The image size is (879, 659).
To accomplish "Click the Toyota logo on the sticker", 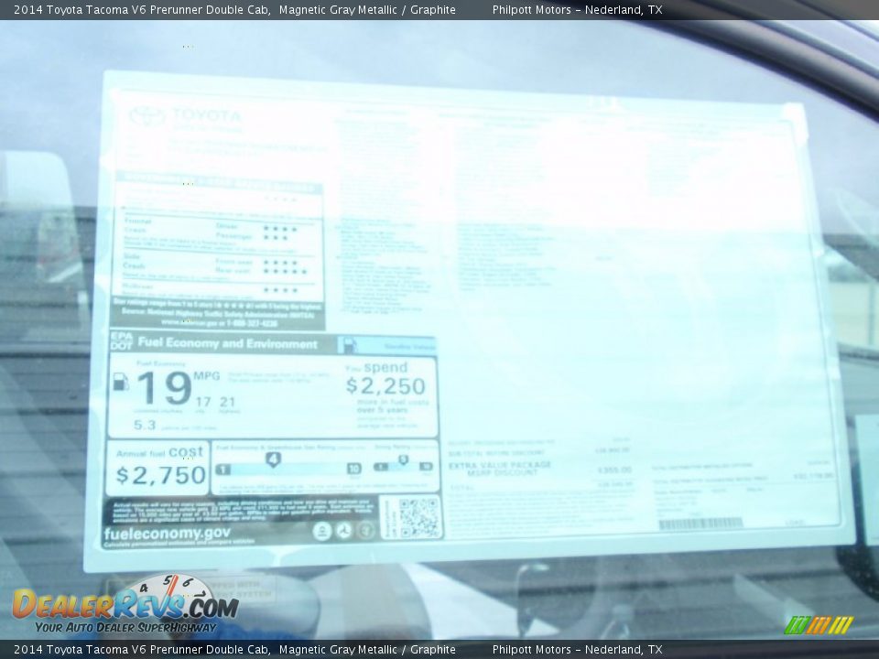I will click(x=146, y=116).
